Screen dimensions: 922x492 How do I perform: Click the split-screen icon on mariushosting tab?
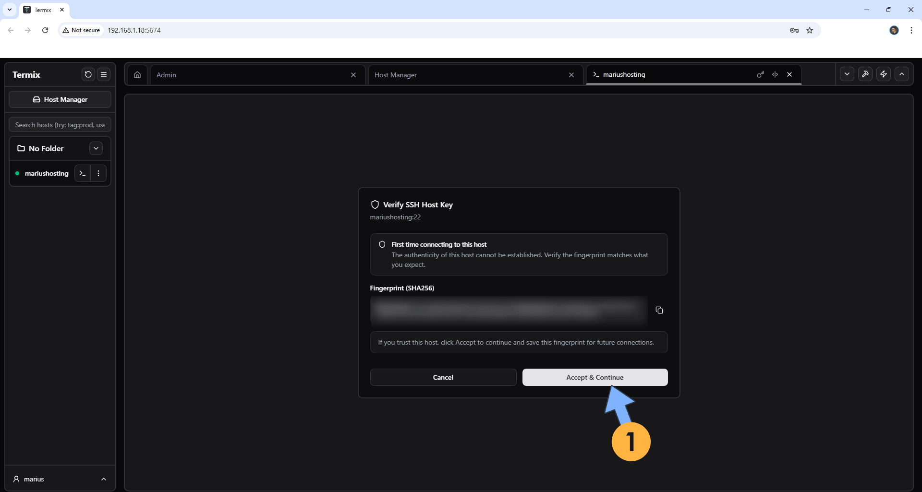pyautogui.click(x=775, y=74)
